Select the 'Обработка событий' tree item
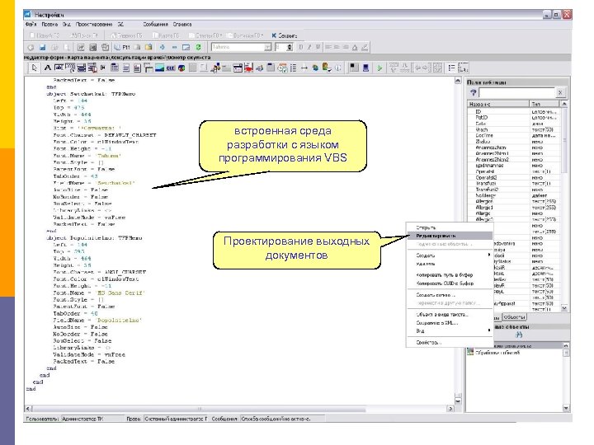 [x=493, y=353]
